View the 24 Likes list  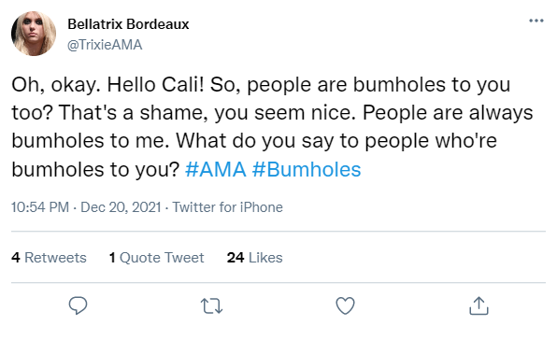tap(255, 258)
